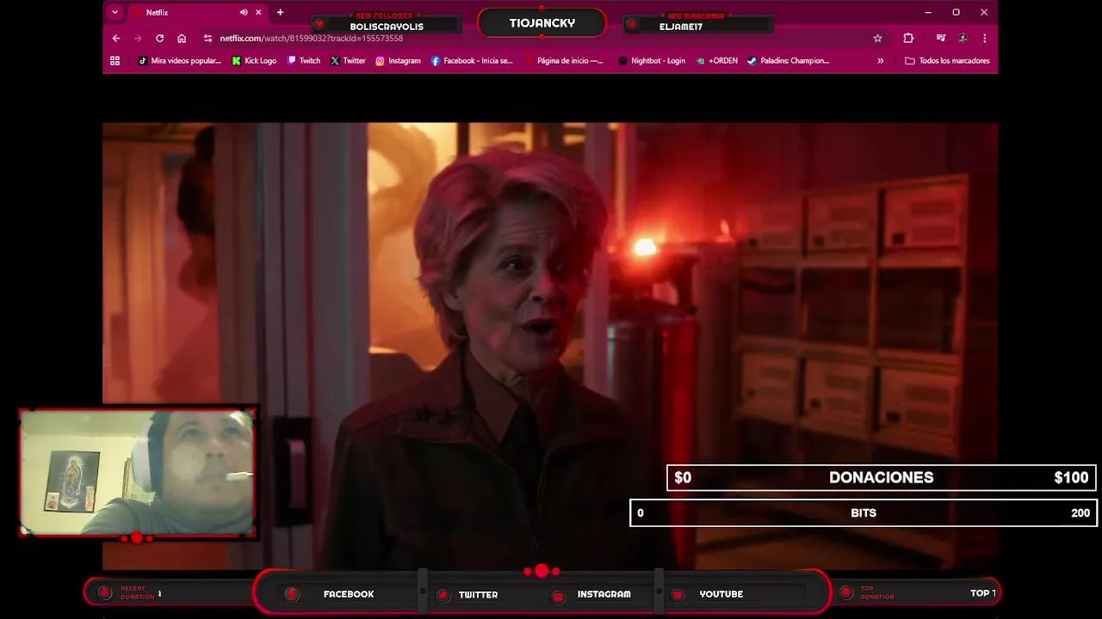Maximize the browser window

click(956, 13)
